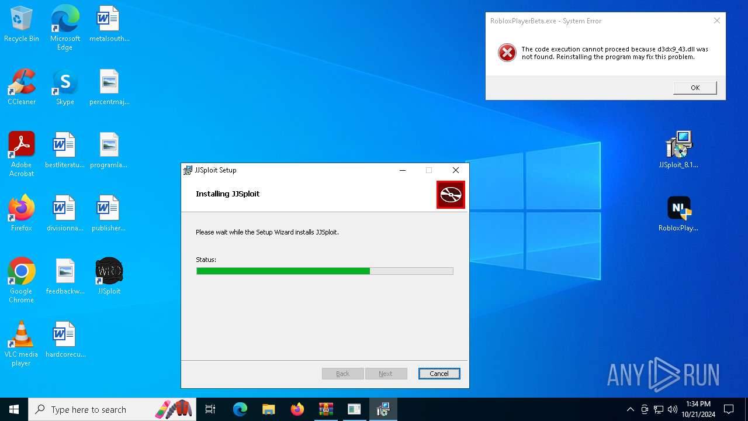
Task: Cancel the JJSploit installation
Action: (x=439, y=374)
